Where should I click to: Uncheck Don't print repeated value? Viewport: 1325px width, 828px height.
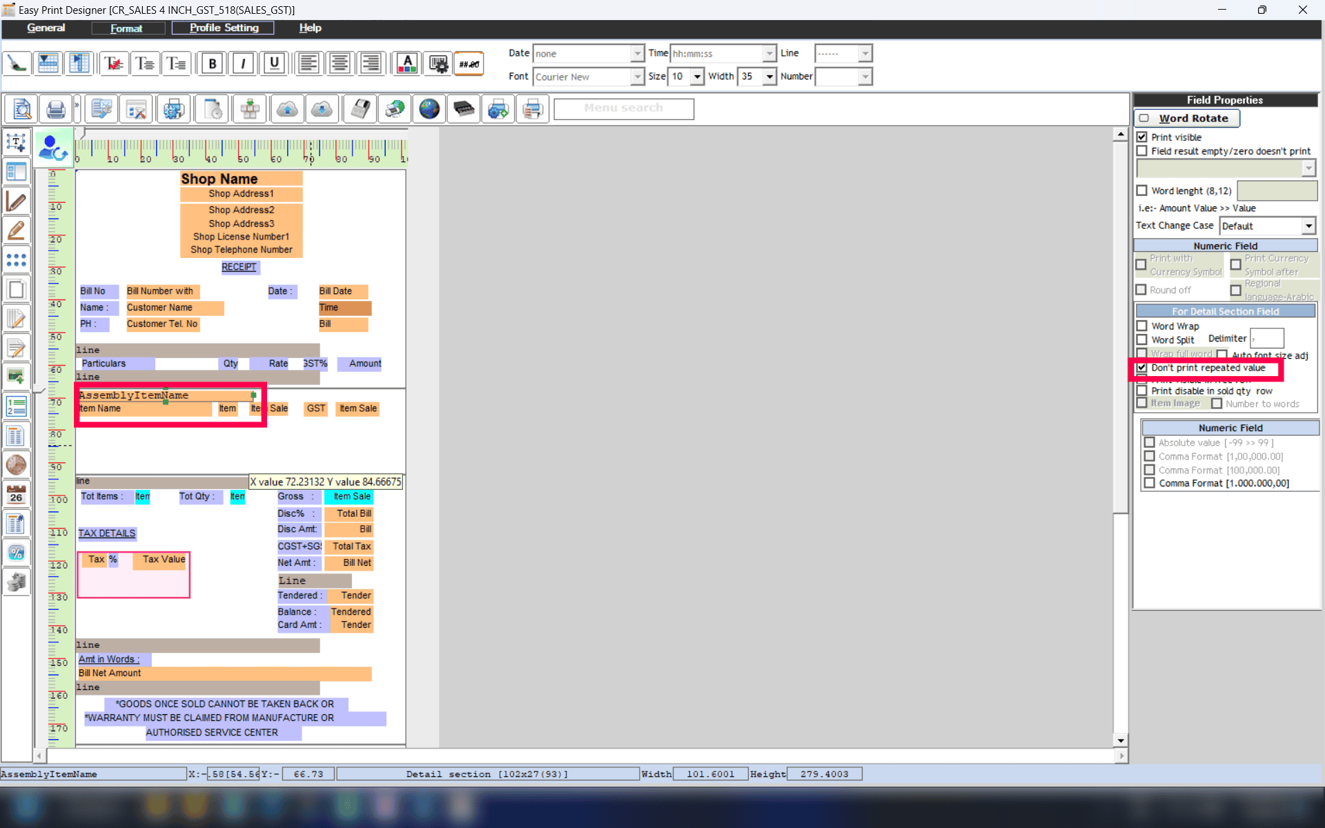(1142, 368)
